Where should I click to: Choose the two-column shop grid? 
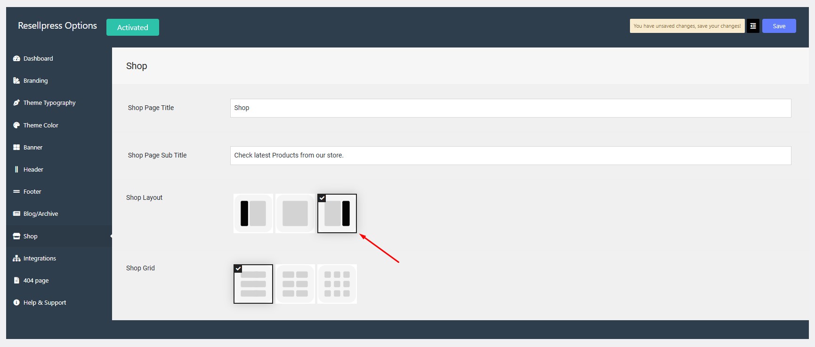[x=295, y=284]
